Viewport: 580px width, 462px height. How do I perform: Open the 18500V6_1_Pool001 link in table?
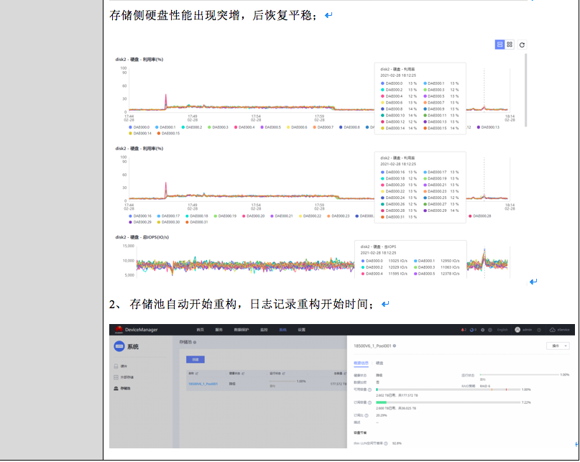point(203,384)
